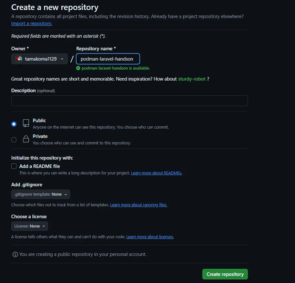This screenshot has width=295, height=283.
Task: Select the Public radio button
Action: coord(14,124)
